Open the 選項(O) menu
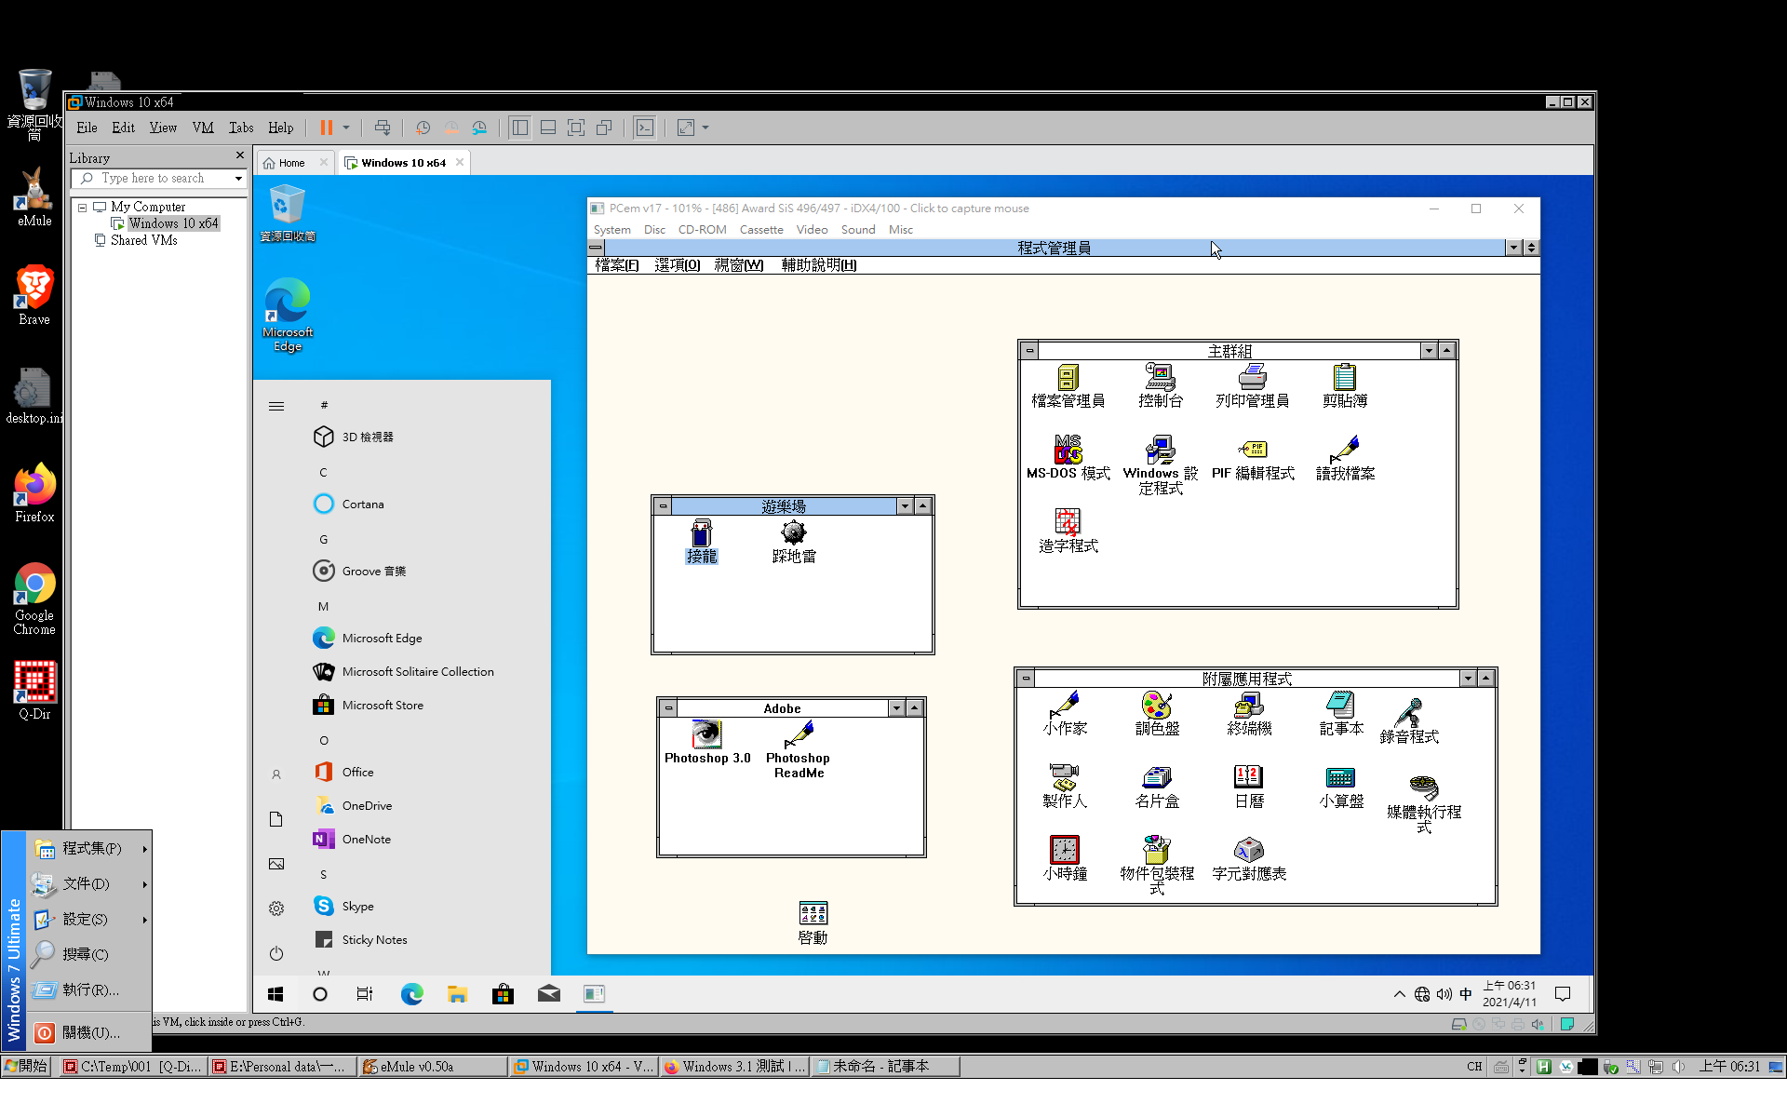1787x1117 pixels. tap(677, 265)
